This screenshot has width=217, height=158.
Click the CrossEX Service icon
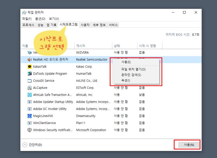30,81
